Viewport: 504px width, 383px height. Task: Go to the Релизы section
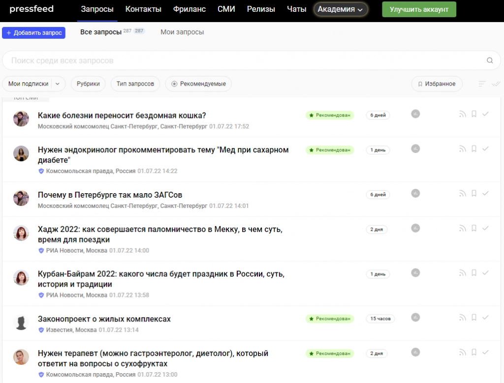261,9
